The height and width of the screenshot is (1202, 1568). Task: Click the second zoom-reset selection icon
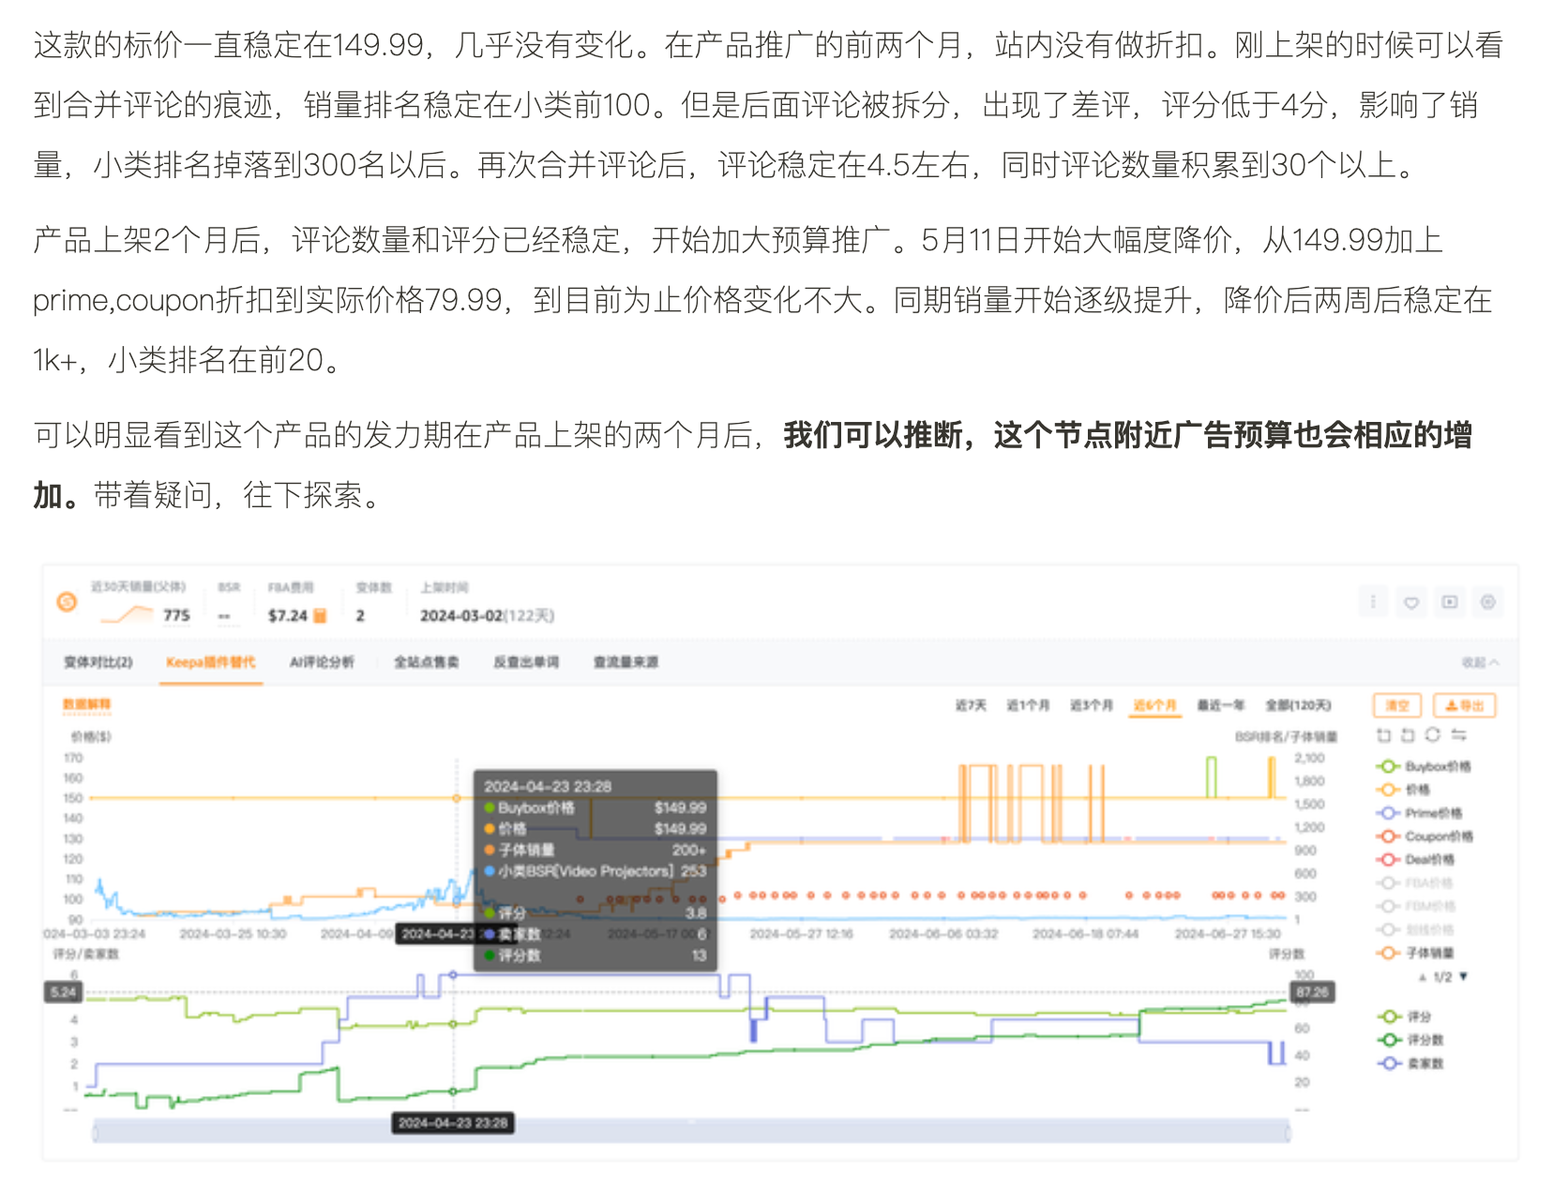point(1408,735)
